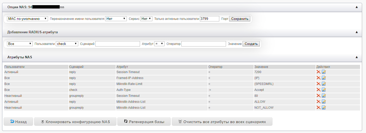Edit the Session-Timeout 7200 attribute
This screenshot has height=133, width=366.
[x=324, y=72]
